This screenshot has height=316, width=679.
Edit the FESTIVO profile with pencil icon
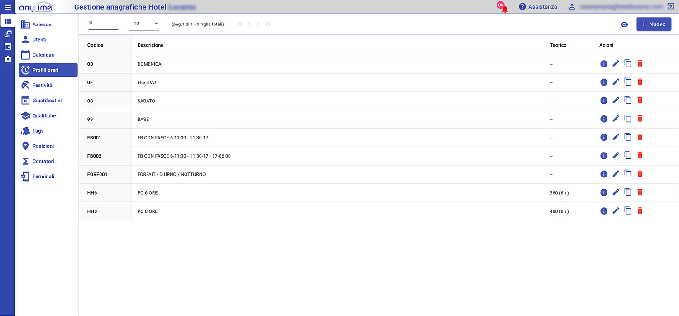pos(616,82)
